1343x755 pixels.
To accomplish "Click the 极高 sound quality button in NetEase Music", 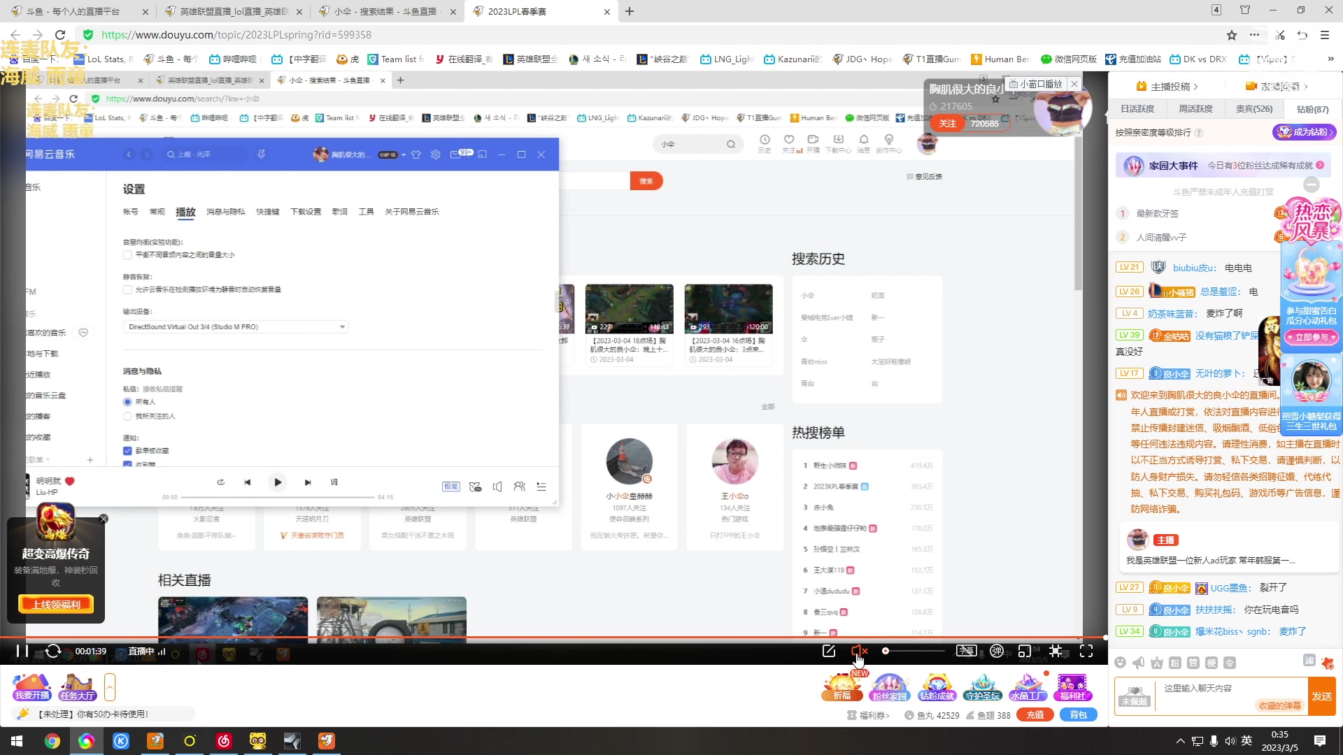I will (451, 487).
